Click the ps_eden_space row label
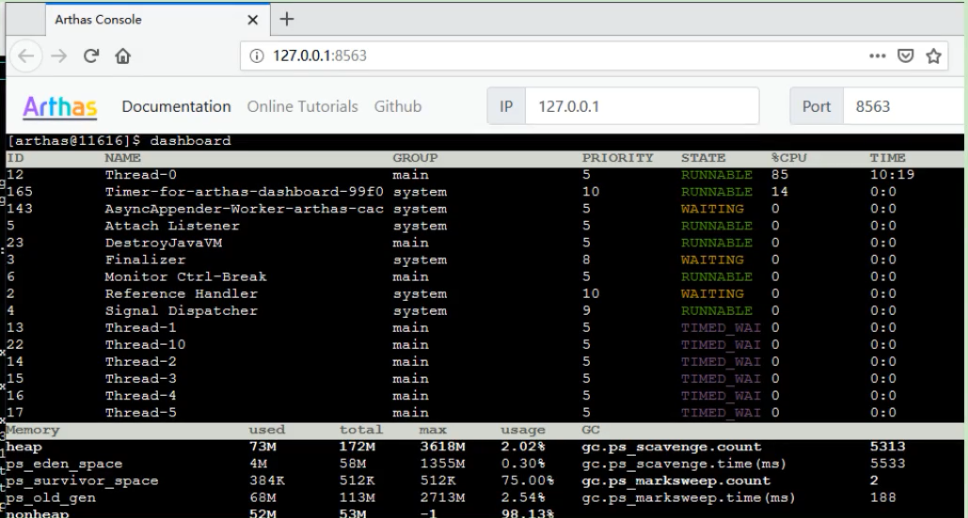 (64, 463)
